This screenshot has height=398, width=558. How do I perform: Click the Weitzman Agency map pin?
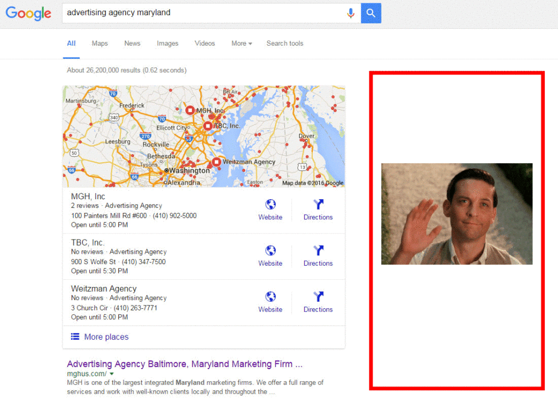pyautogui.click(x=216, y=162)
